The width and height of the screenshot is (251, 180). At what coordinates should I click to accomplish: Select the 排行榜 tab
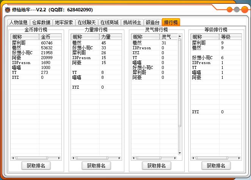171,22
